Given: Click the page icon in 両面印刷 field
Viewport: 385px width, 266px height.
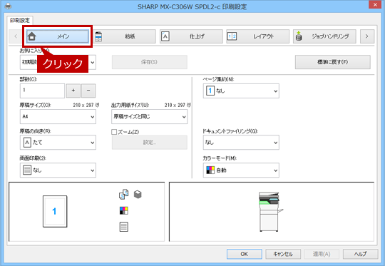Looking at the screenshot, I should [27, 170].
